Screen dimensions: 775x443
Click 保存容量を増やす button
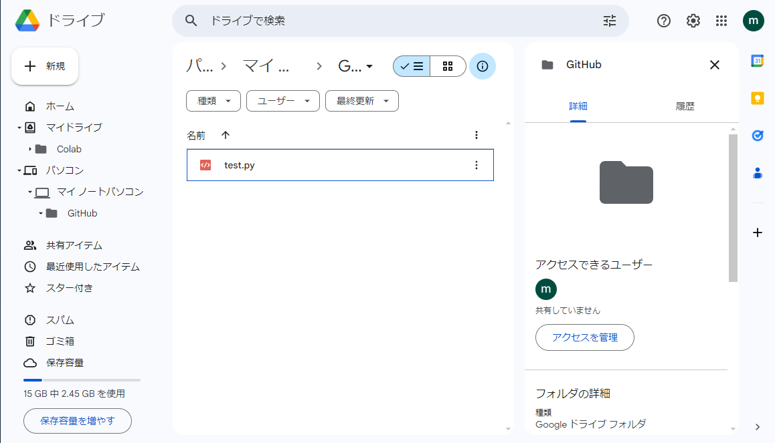point(78,421)
